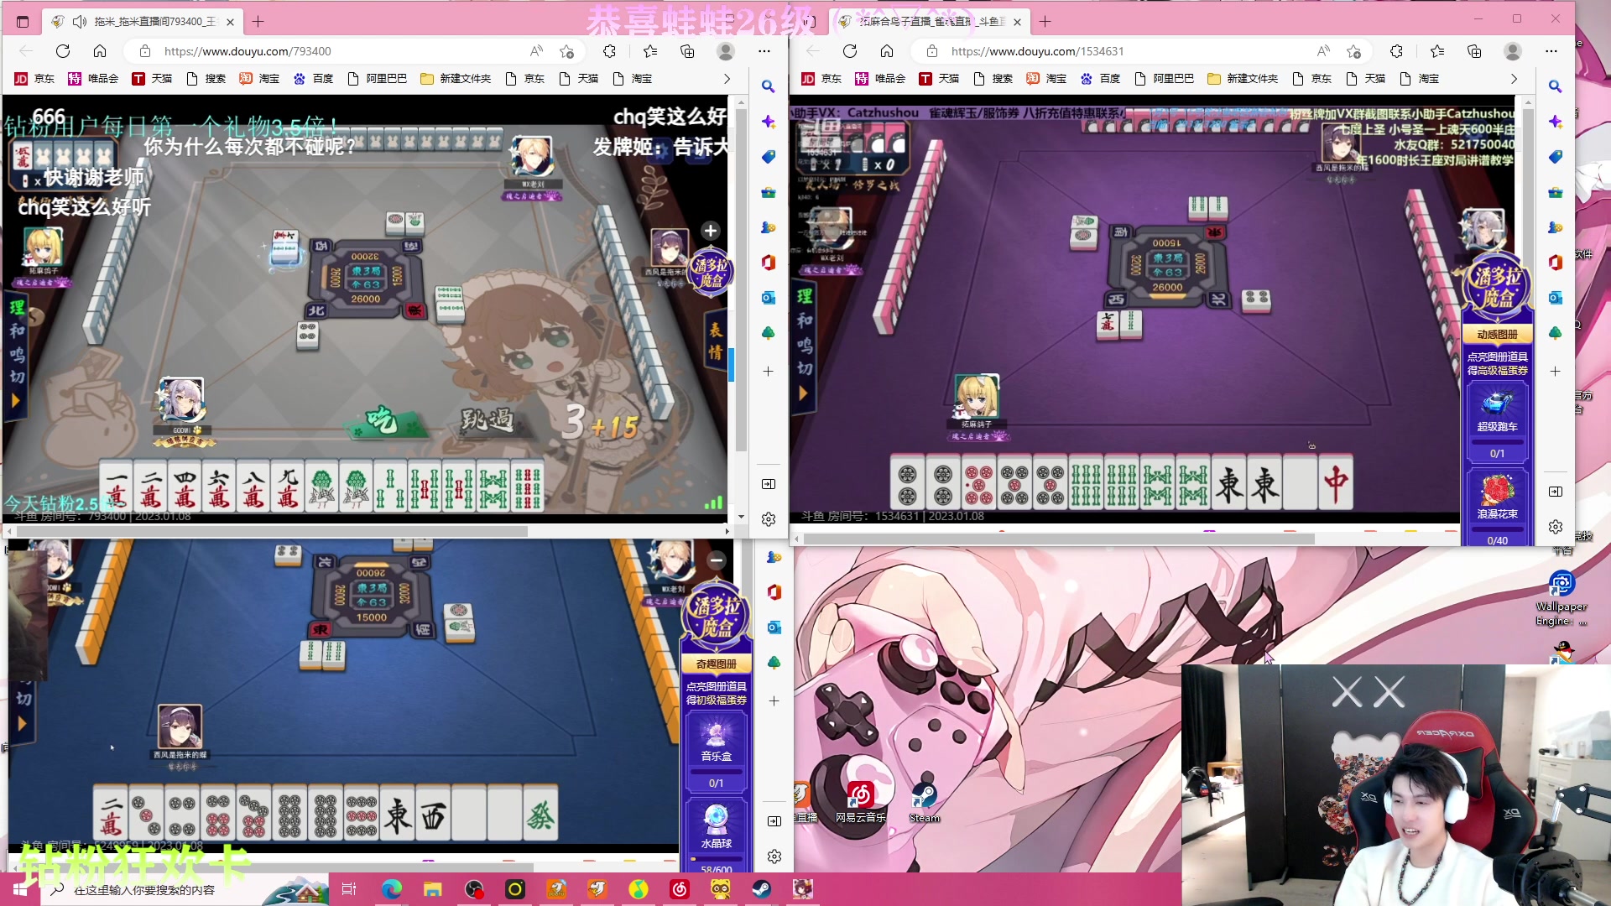This screenshot has height=906, width=1611.
Task: Open profile avatar in left browser
Action: coord(726,51)
